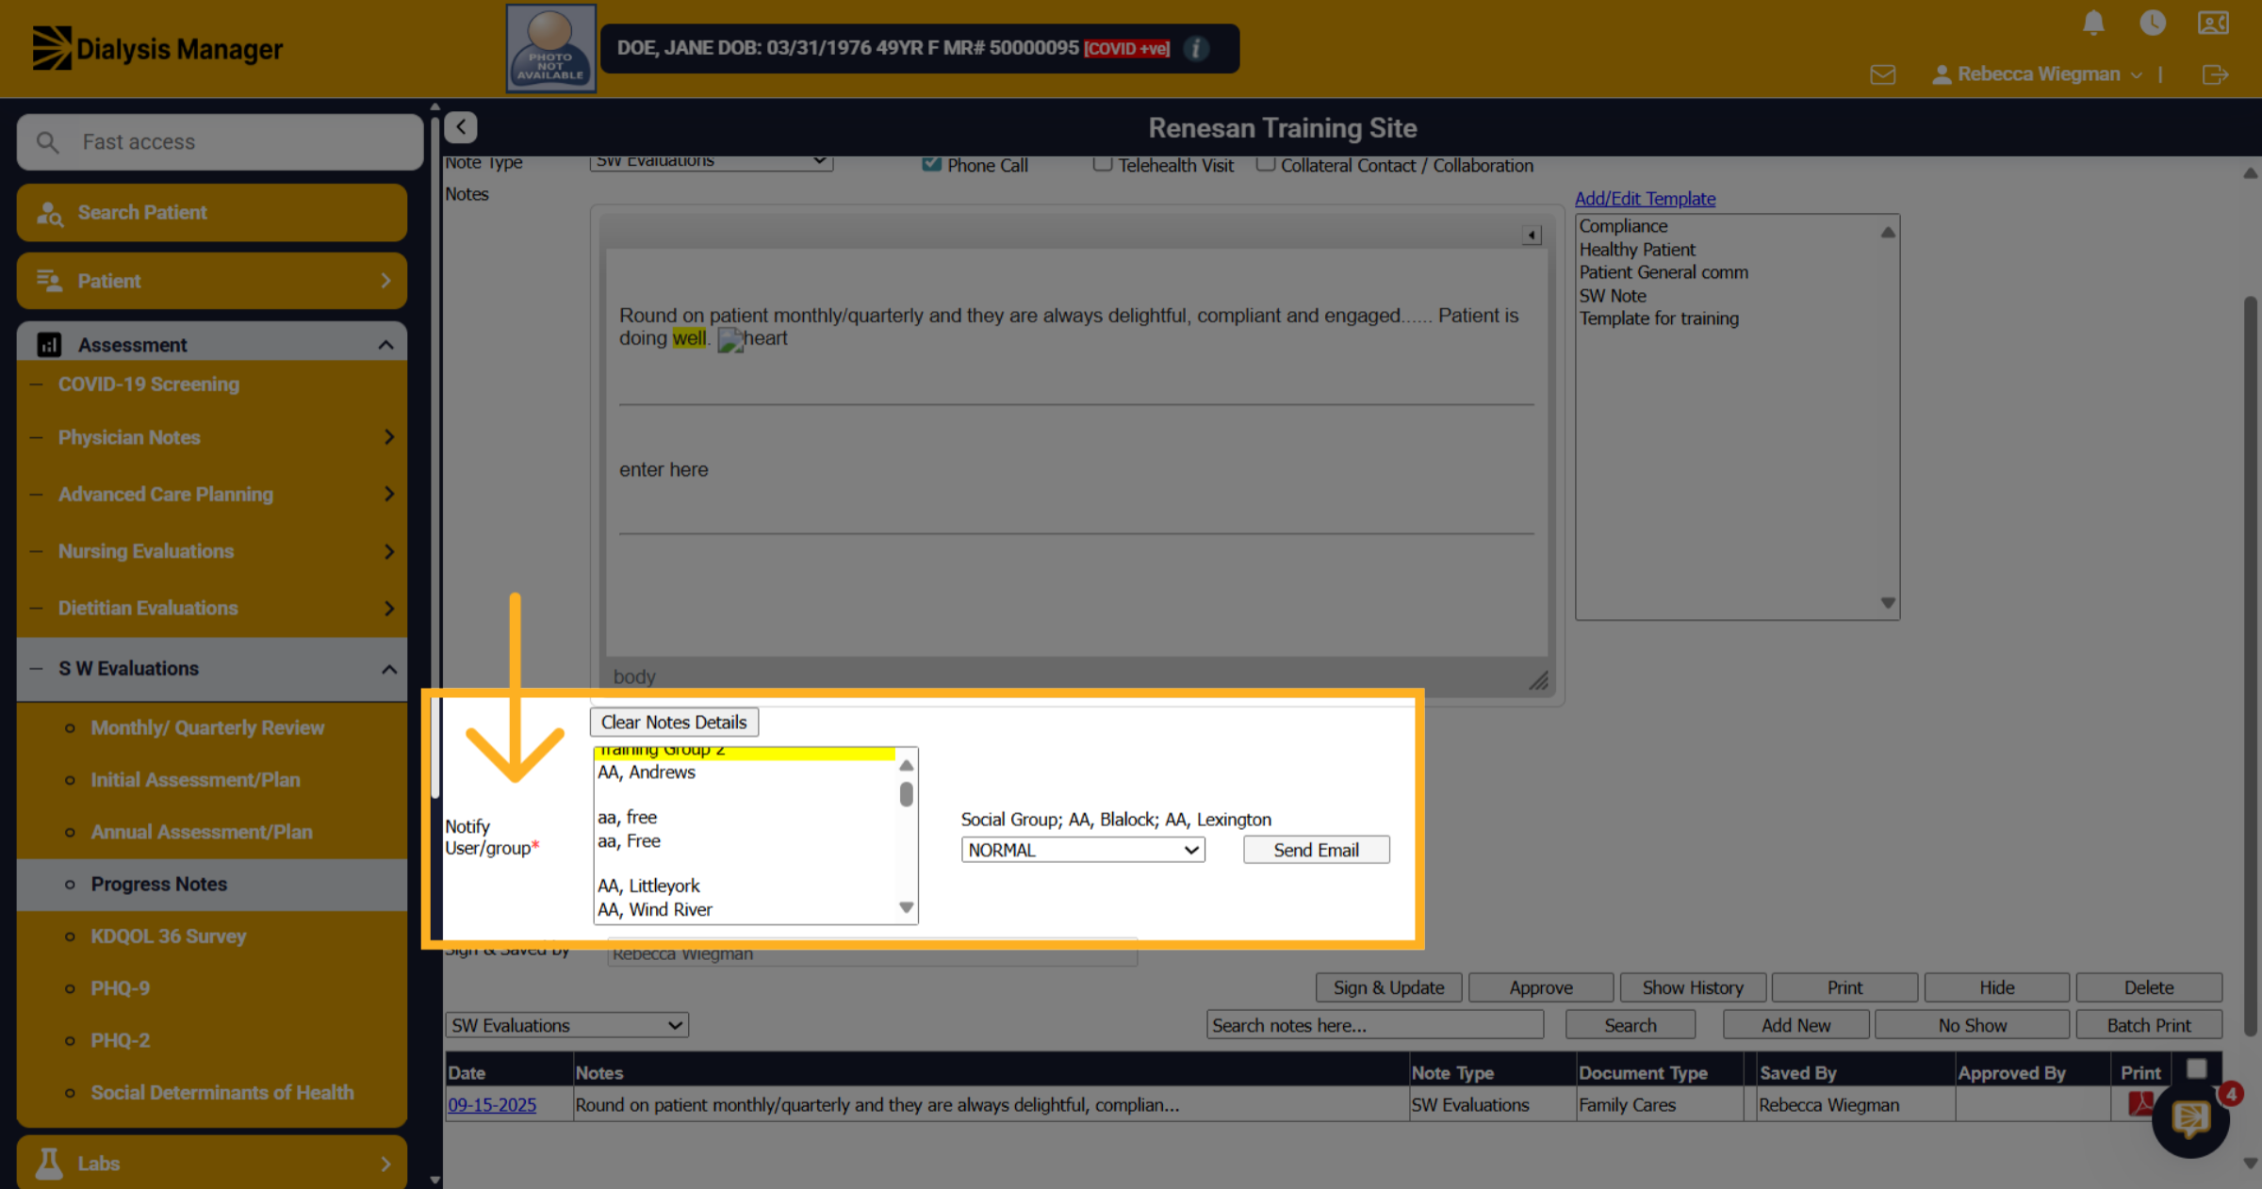Open the 09-15-2025 note date link
This screenshot has width=2262, height=1189.
tap(492, 1104)
